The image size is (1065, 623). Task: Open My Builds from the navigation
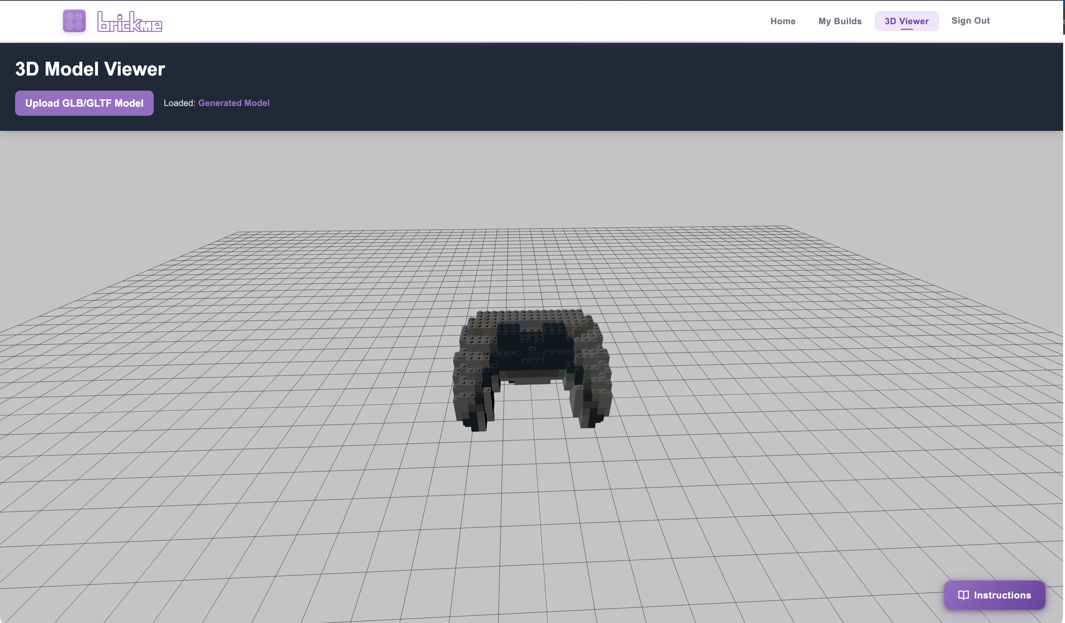[840, 21]
